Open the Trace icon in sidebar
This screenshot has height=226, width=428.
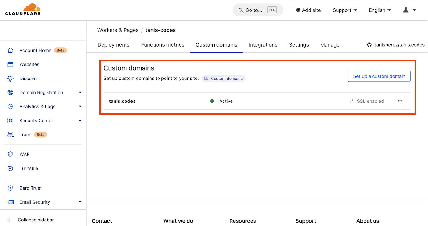[10, 134]
